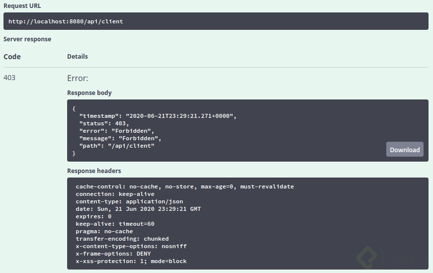This screenshot has width=433, height=273.
Task: Click the Details column header
Action: click(x=78, y=57)
